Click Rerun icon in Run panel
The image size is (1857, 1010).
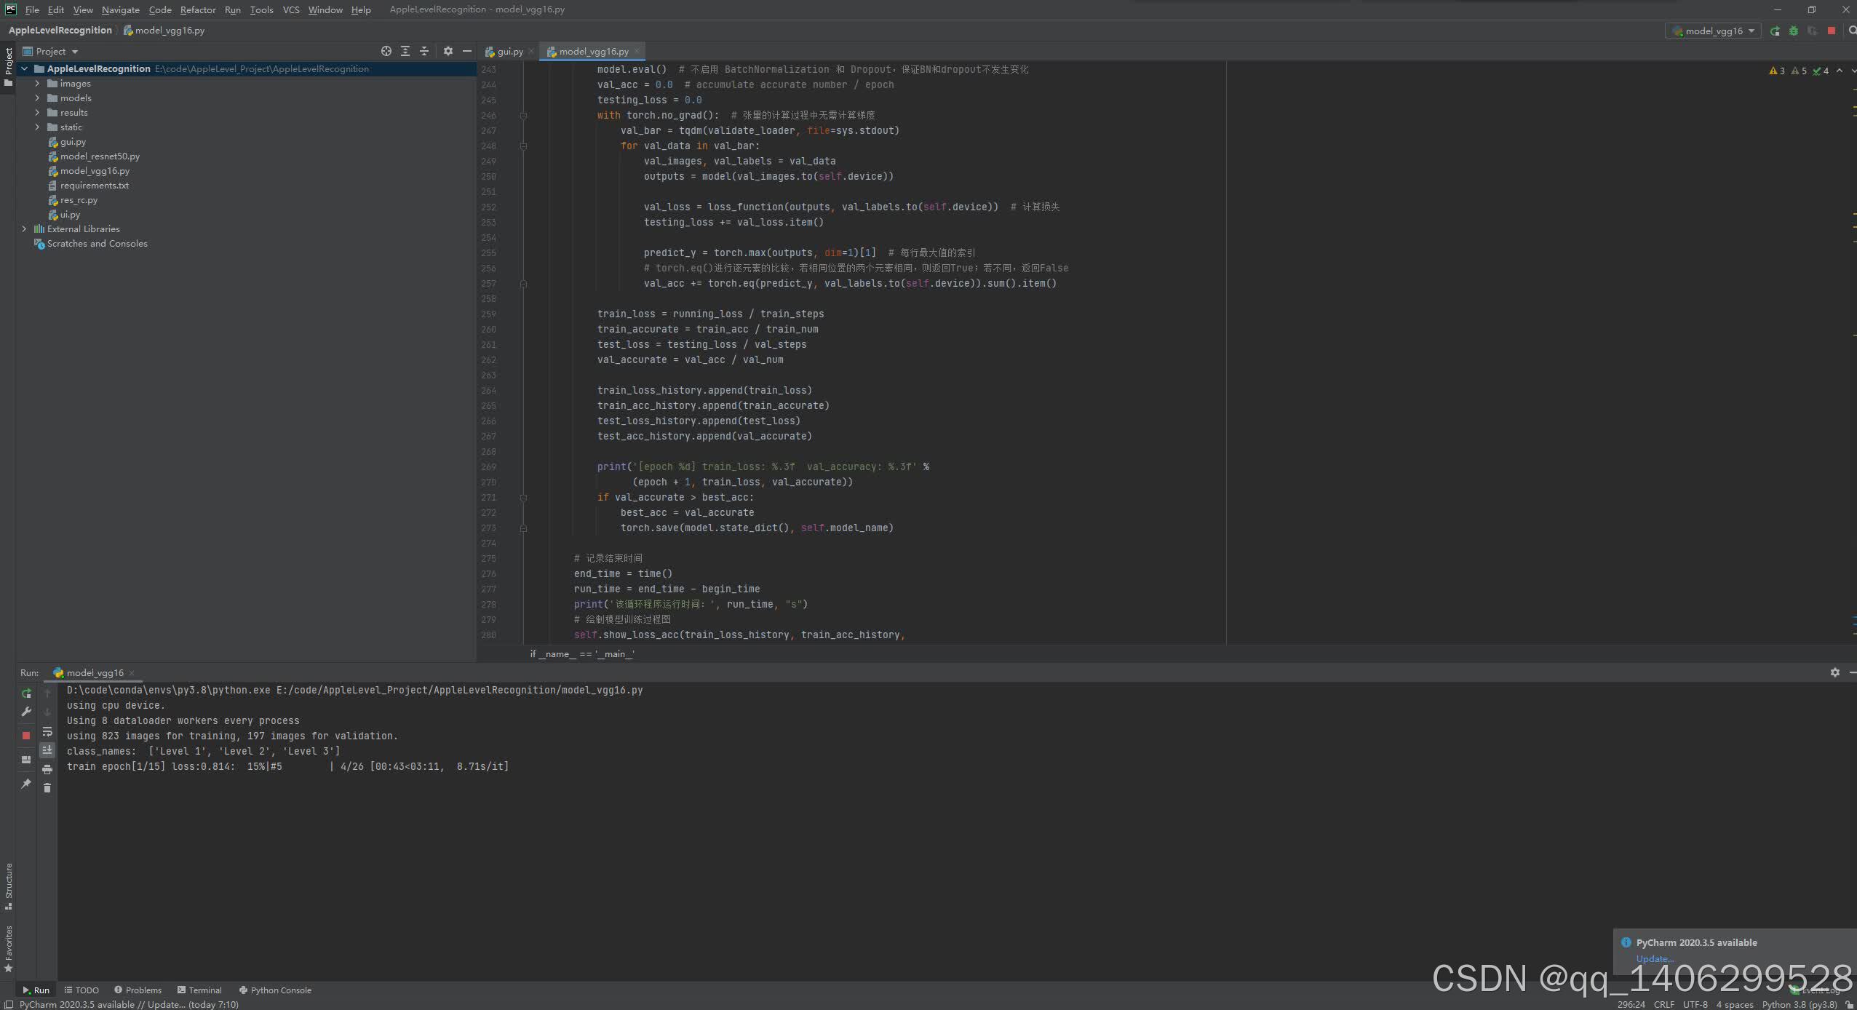point(26,693)
